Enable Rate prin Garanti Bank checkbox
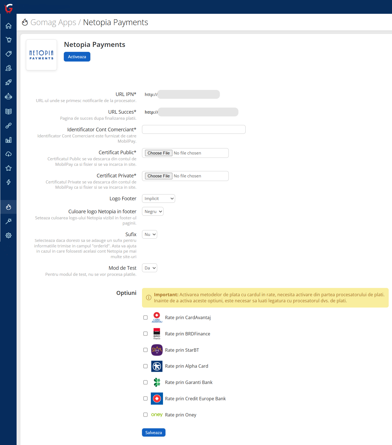Image resolution: width=392 pixels, height=445 pixels. click(146, 382)
